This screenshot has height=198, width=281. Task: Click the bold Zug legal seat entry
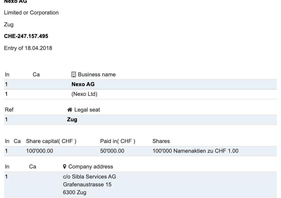pos(72,119)
